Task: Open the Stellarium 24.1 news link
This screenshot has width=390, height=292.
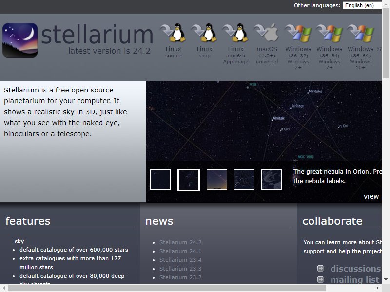Action: point(180,251)
